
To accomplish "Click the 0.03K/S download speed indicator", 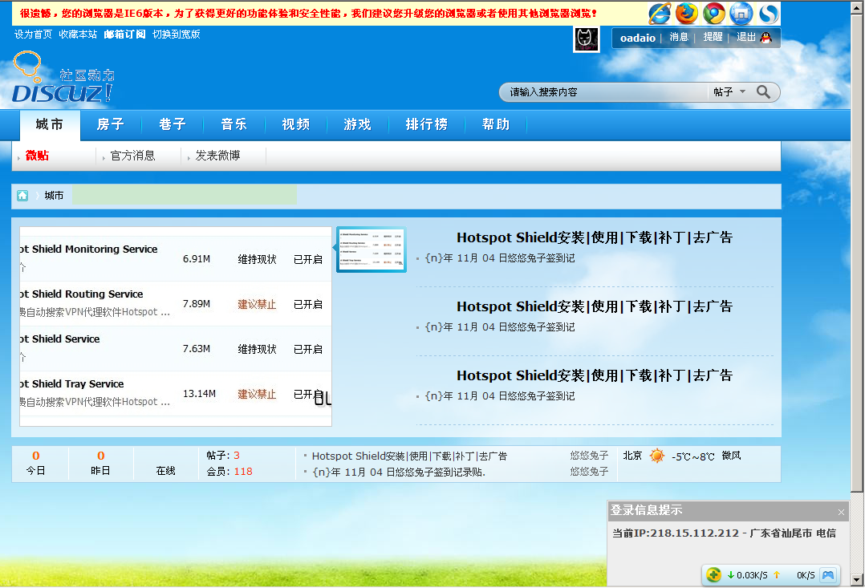I will point(747,574).
